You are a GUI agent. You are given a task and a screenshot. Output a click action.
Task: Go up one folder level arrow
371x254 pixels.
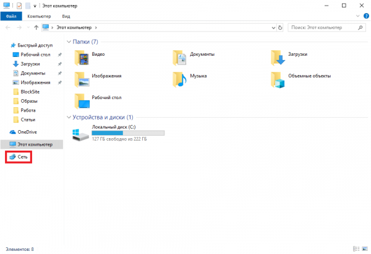36,27
